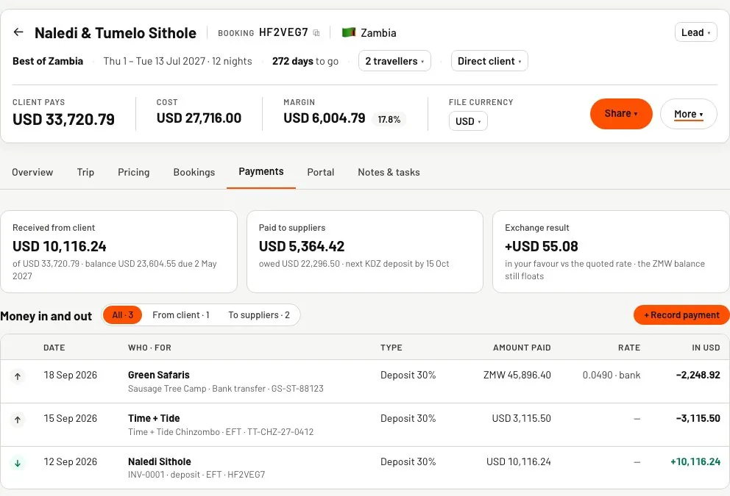The width and height of the screenshot is (730, 496).
Task: Click the AMOUNT PAID column header
Action: pos(522,348)
